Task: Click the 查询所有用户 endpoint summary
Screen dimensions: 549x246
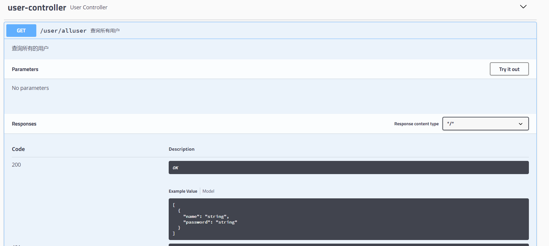Action: pos(105,31)
